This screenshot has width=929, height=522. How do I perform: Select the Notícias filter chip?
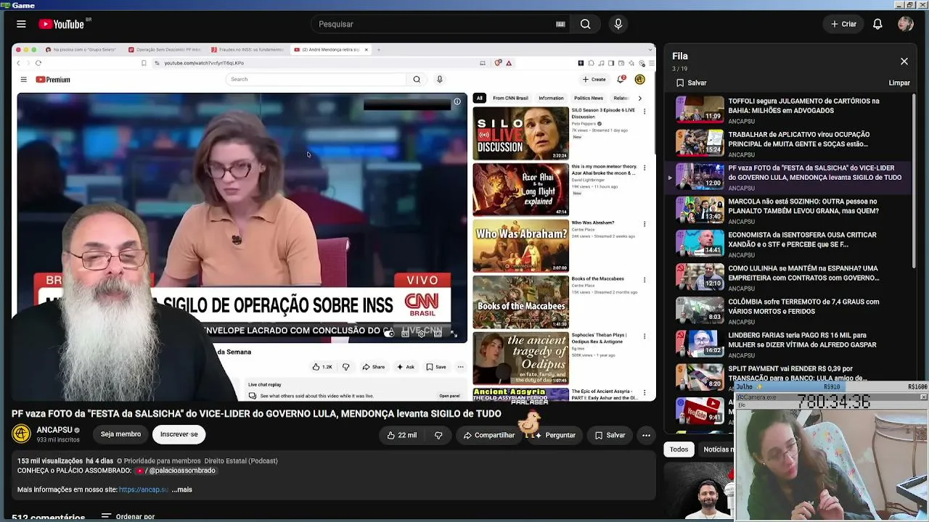point(718,449)
